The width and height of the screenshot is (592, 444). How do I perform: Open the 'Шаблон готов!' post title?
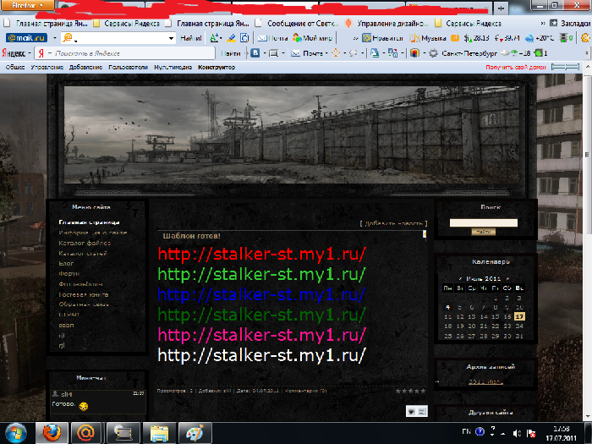click(x=191, y=236)
